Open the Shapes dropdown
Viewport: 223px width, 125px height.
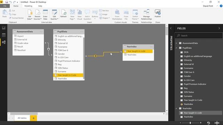(x=105, y=18)
